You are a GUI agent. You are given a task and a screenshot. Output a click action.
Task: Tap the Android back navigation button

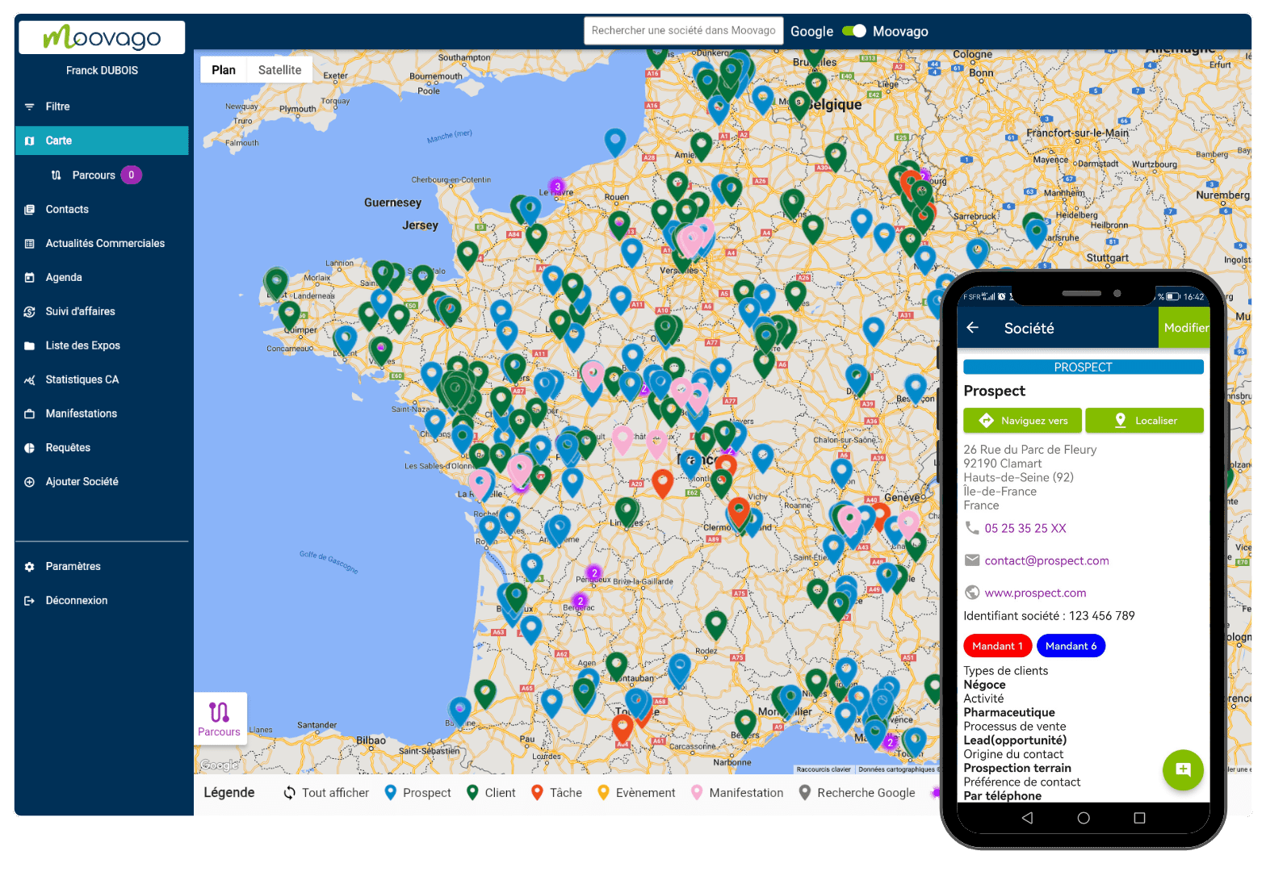pyautogui.click(x=1027, y=818)
